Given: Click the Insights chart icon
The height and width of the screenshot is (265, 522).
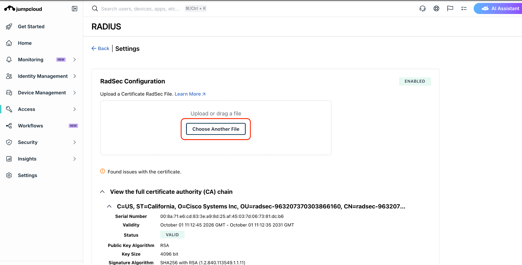Looking at the screenshot, I should click(9, 159).
